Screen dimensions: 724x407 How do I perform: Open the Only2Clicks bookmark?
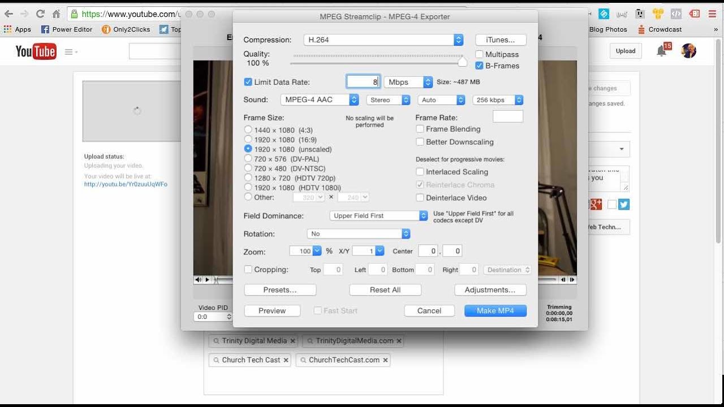[126, 29]
